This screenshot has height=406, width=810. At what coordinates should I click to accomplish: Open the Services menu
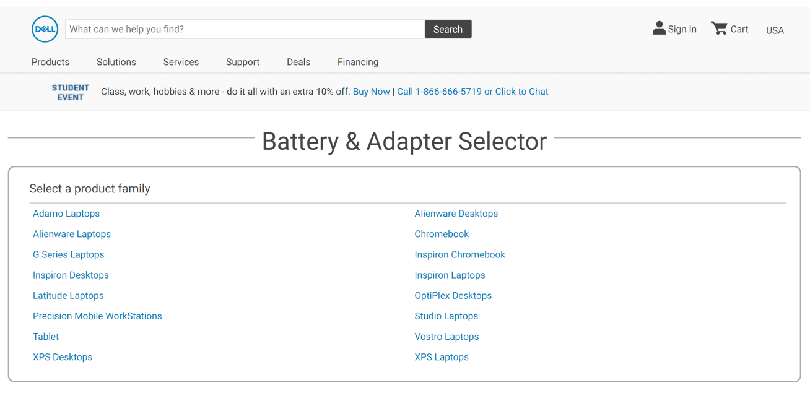point(181,62)
